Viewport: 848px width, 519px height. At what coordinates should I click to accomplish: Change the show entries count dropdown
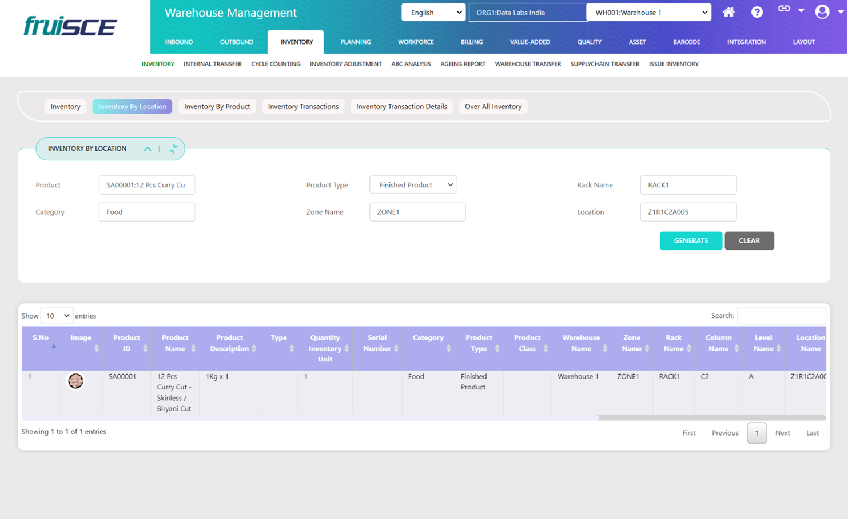point(57,316)
